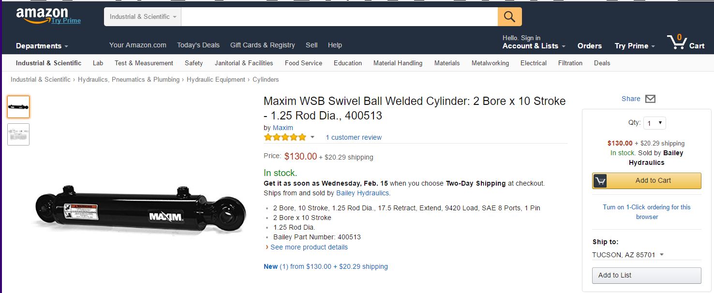Click the five-star rating icons
This screenshot has height=293, width=714.
285,137
